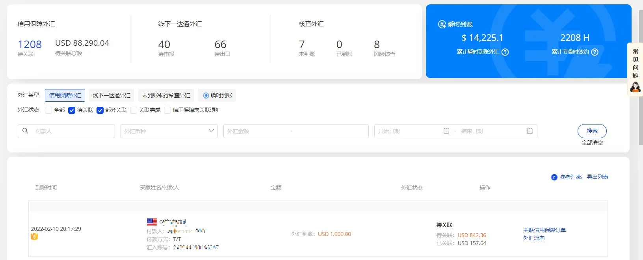Screen dimensions: 643x260
Task: Open help icon beside 累计节省时效约
Action: tap(595, 52)
